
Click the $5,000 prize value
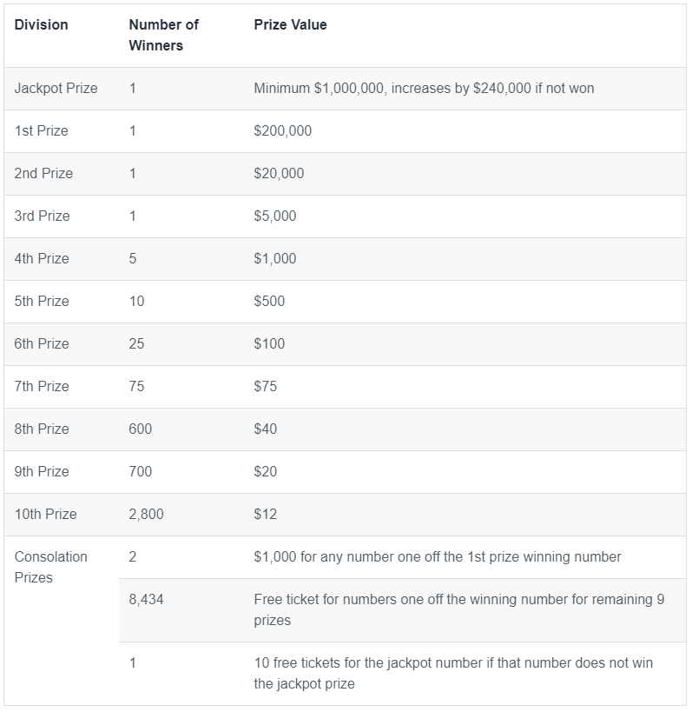coord(274,216)
